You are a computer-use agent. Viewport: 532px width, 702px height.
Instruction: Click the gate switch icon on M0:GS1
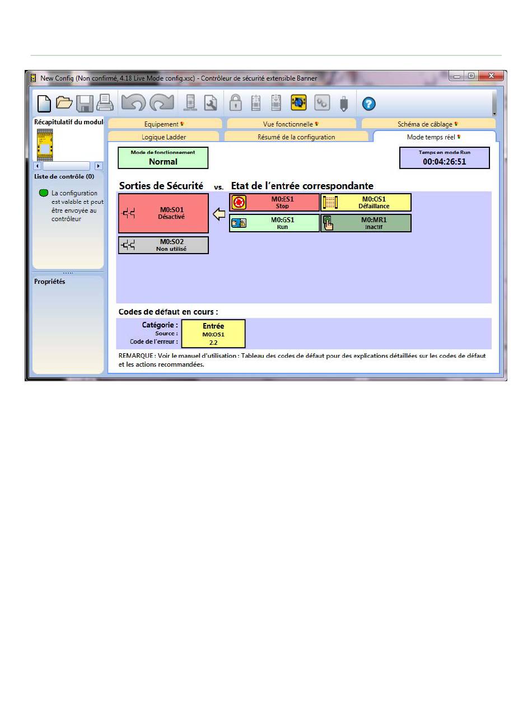tap(239, 223)
